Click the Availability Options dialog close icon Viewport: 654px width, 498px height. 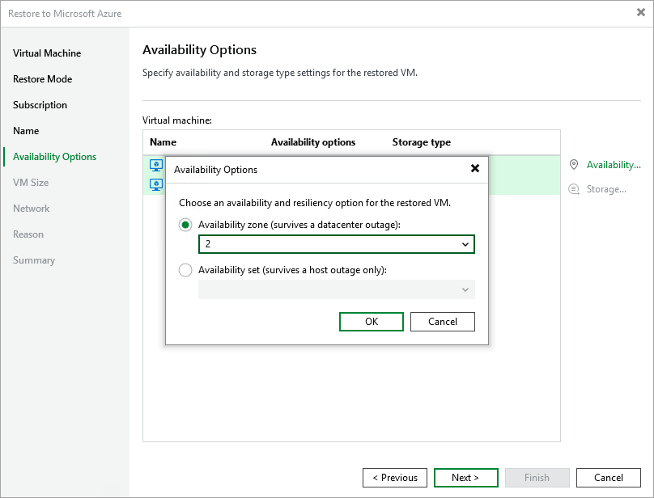coord(474,169)
